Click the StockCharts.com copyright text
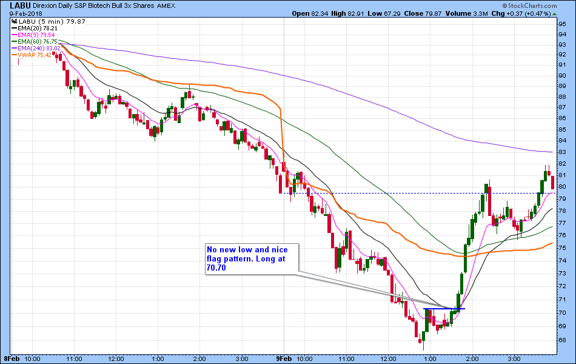Screen dimensions: 576x364 coord(529,6)
